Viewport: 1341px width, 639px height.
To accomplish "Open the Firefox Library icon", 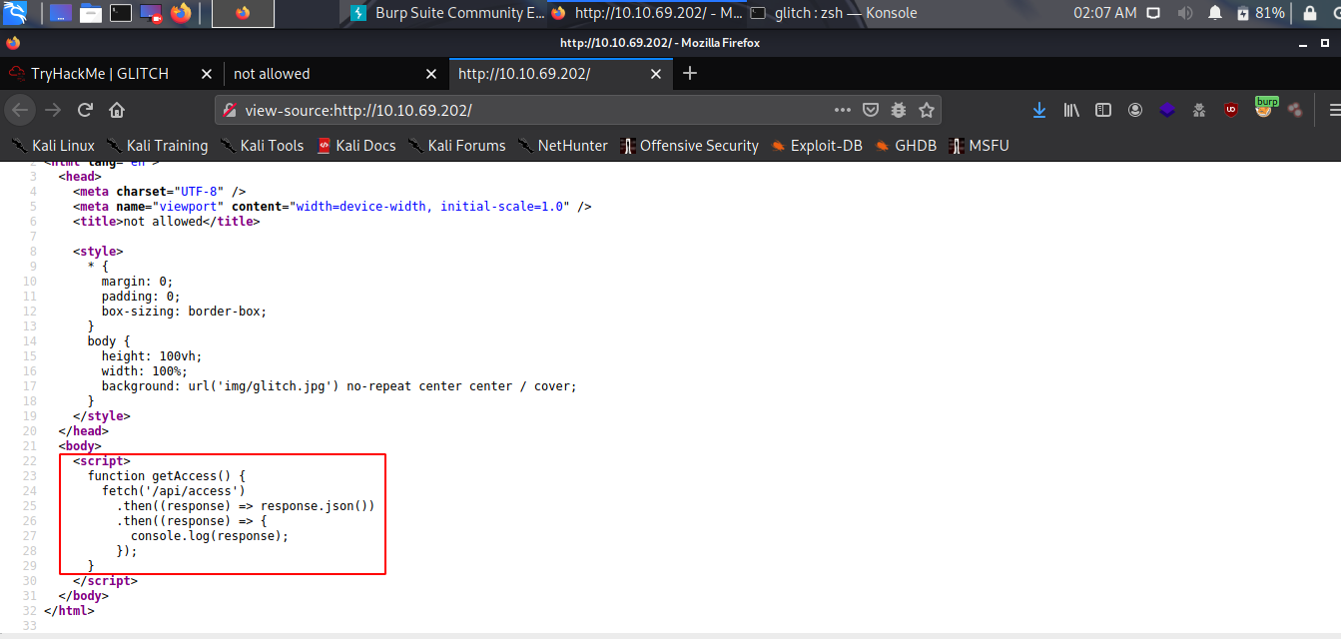I will (1070, 110).
